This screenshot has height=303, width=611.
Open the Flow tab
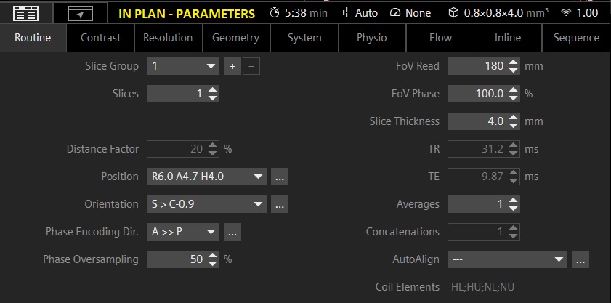click(x=440, y=38)
